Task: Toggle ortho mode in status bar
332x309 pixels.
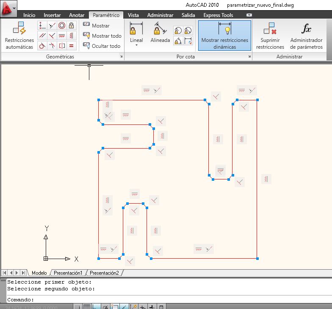Action: [97, 306]
